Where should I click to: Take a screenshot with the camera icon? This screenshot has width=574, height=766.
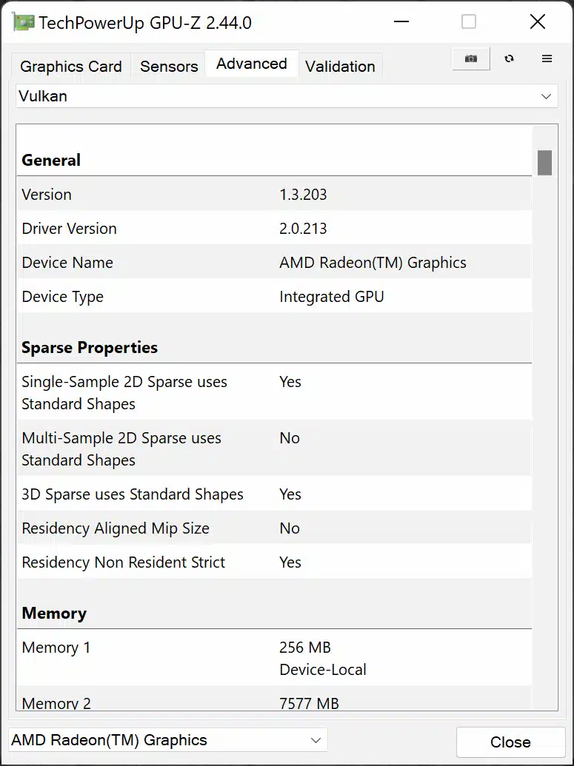(x=470, y=59)
